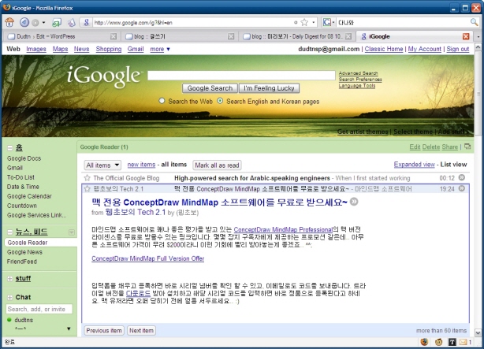This screenshot has height=349, width=484.
Task: Click I'm Feeling Lucky button
Action: tap(269, 88)
